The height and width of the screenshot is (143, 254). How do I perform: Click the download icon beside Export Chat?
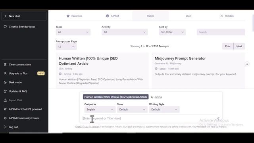tap(5, 100)
